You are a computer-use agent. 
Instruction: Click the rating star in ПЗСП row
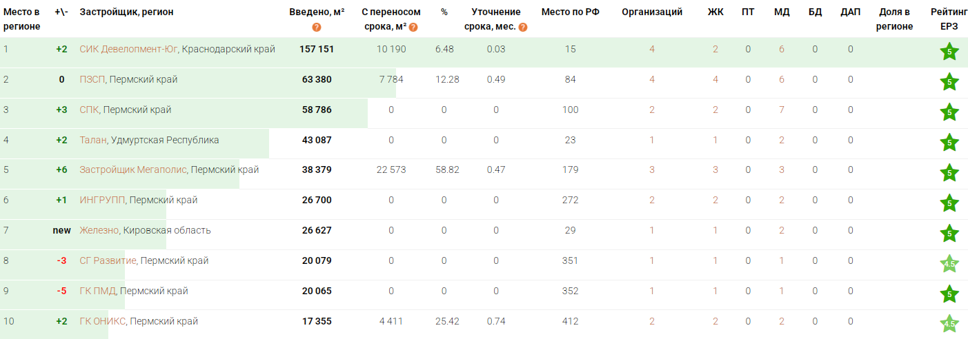coord(949,83)
